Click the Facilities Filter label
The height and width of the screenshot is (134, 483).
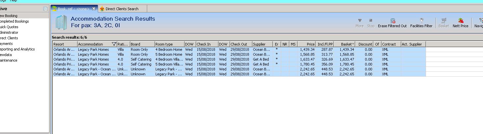(421, 26)
